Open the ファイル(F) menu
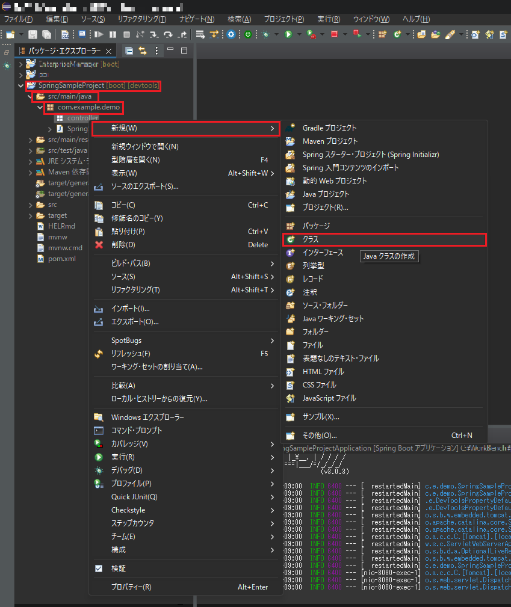This screenshot has height=607, width=511. tap(18, 19)
